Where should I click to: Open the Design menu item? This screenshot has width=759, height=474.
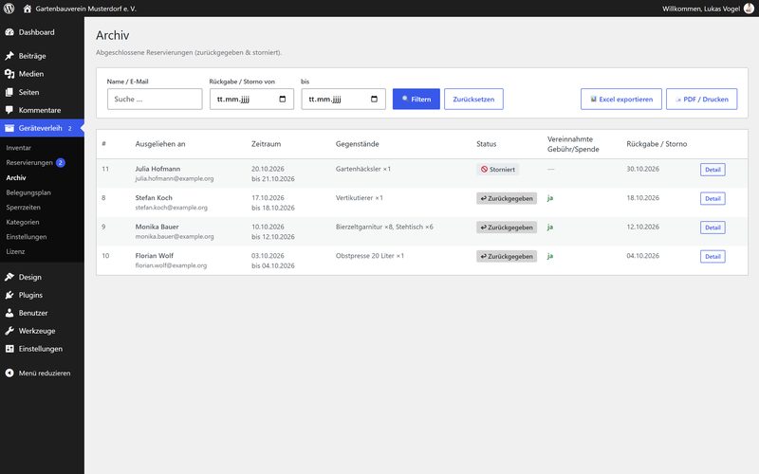[42, 277]
